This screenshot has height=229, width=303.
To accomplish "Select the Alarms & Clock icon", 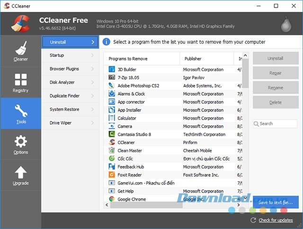I will (x=112, y=94).
